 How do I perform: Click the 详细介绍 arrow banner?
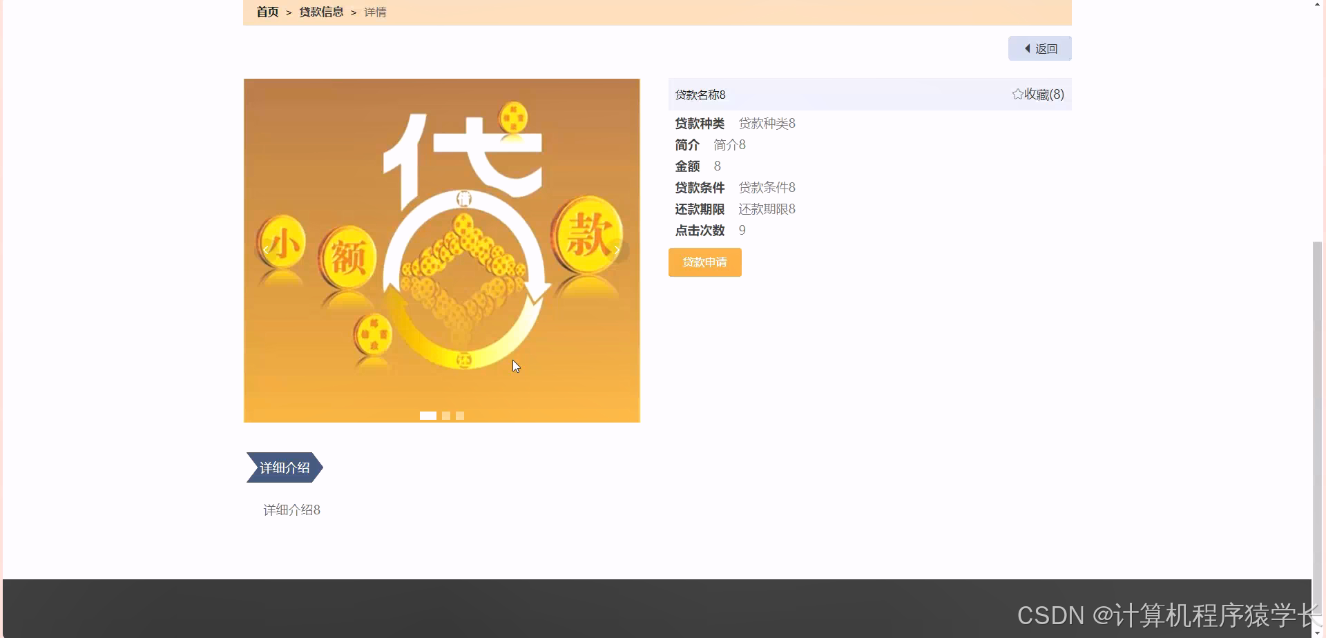click(x=284, y=467)
